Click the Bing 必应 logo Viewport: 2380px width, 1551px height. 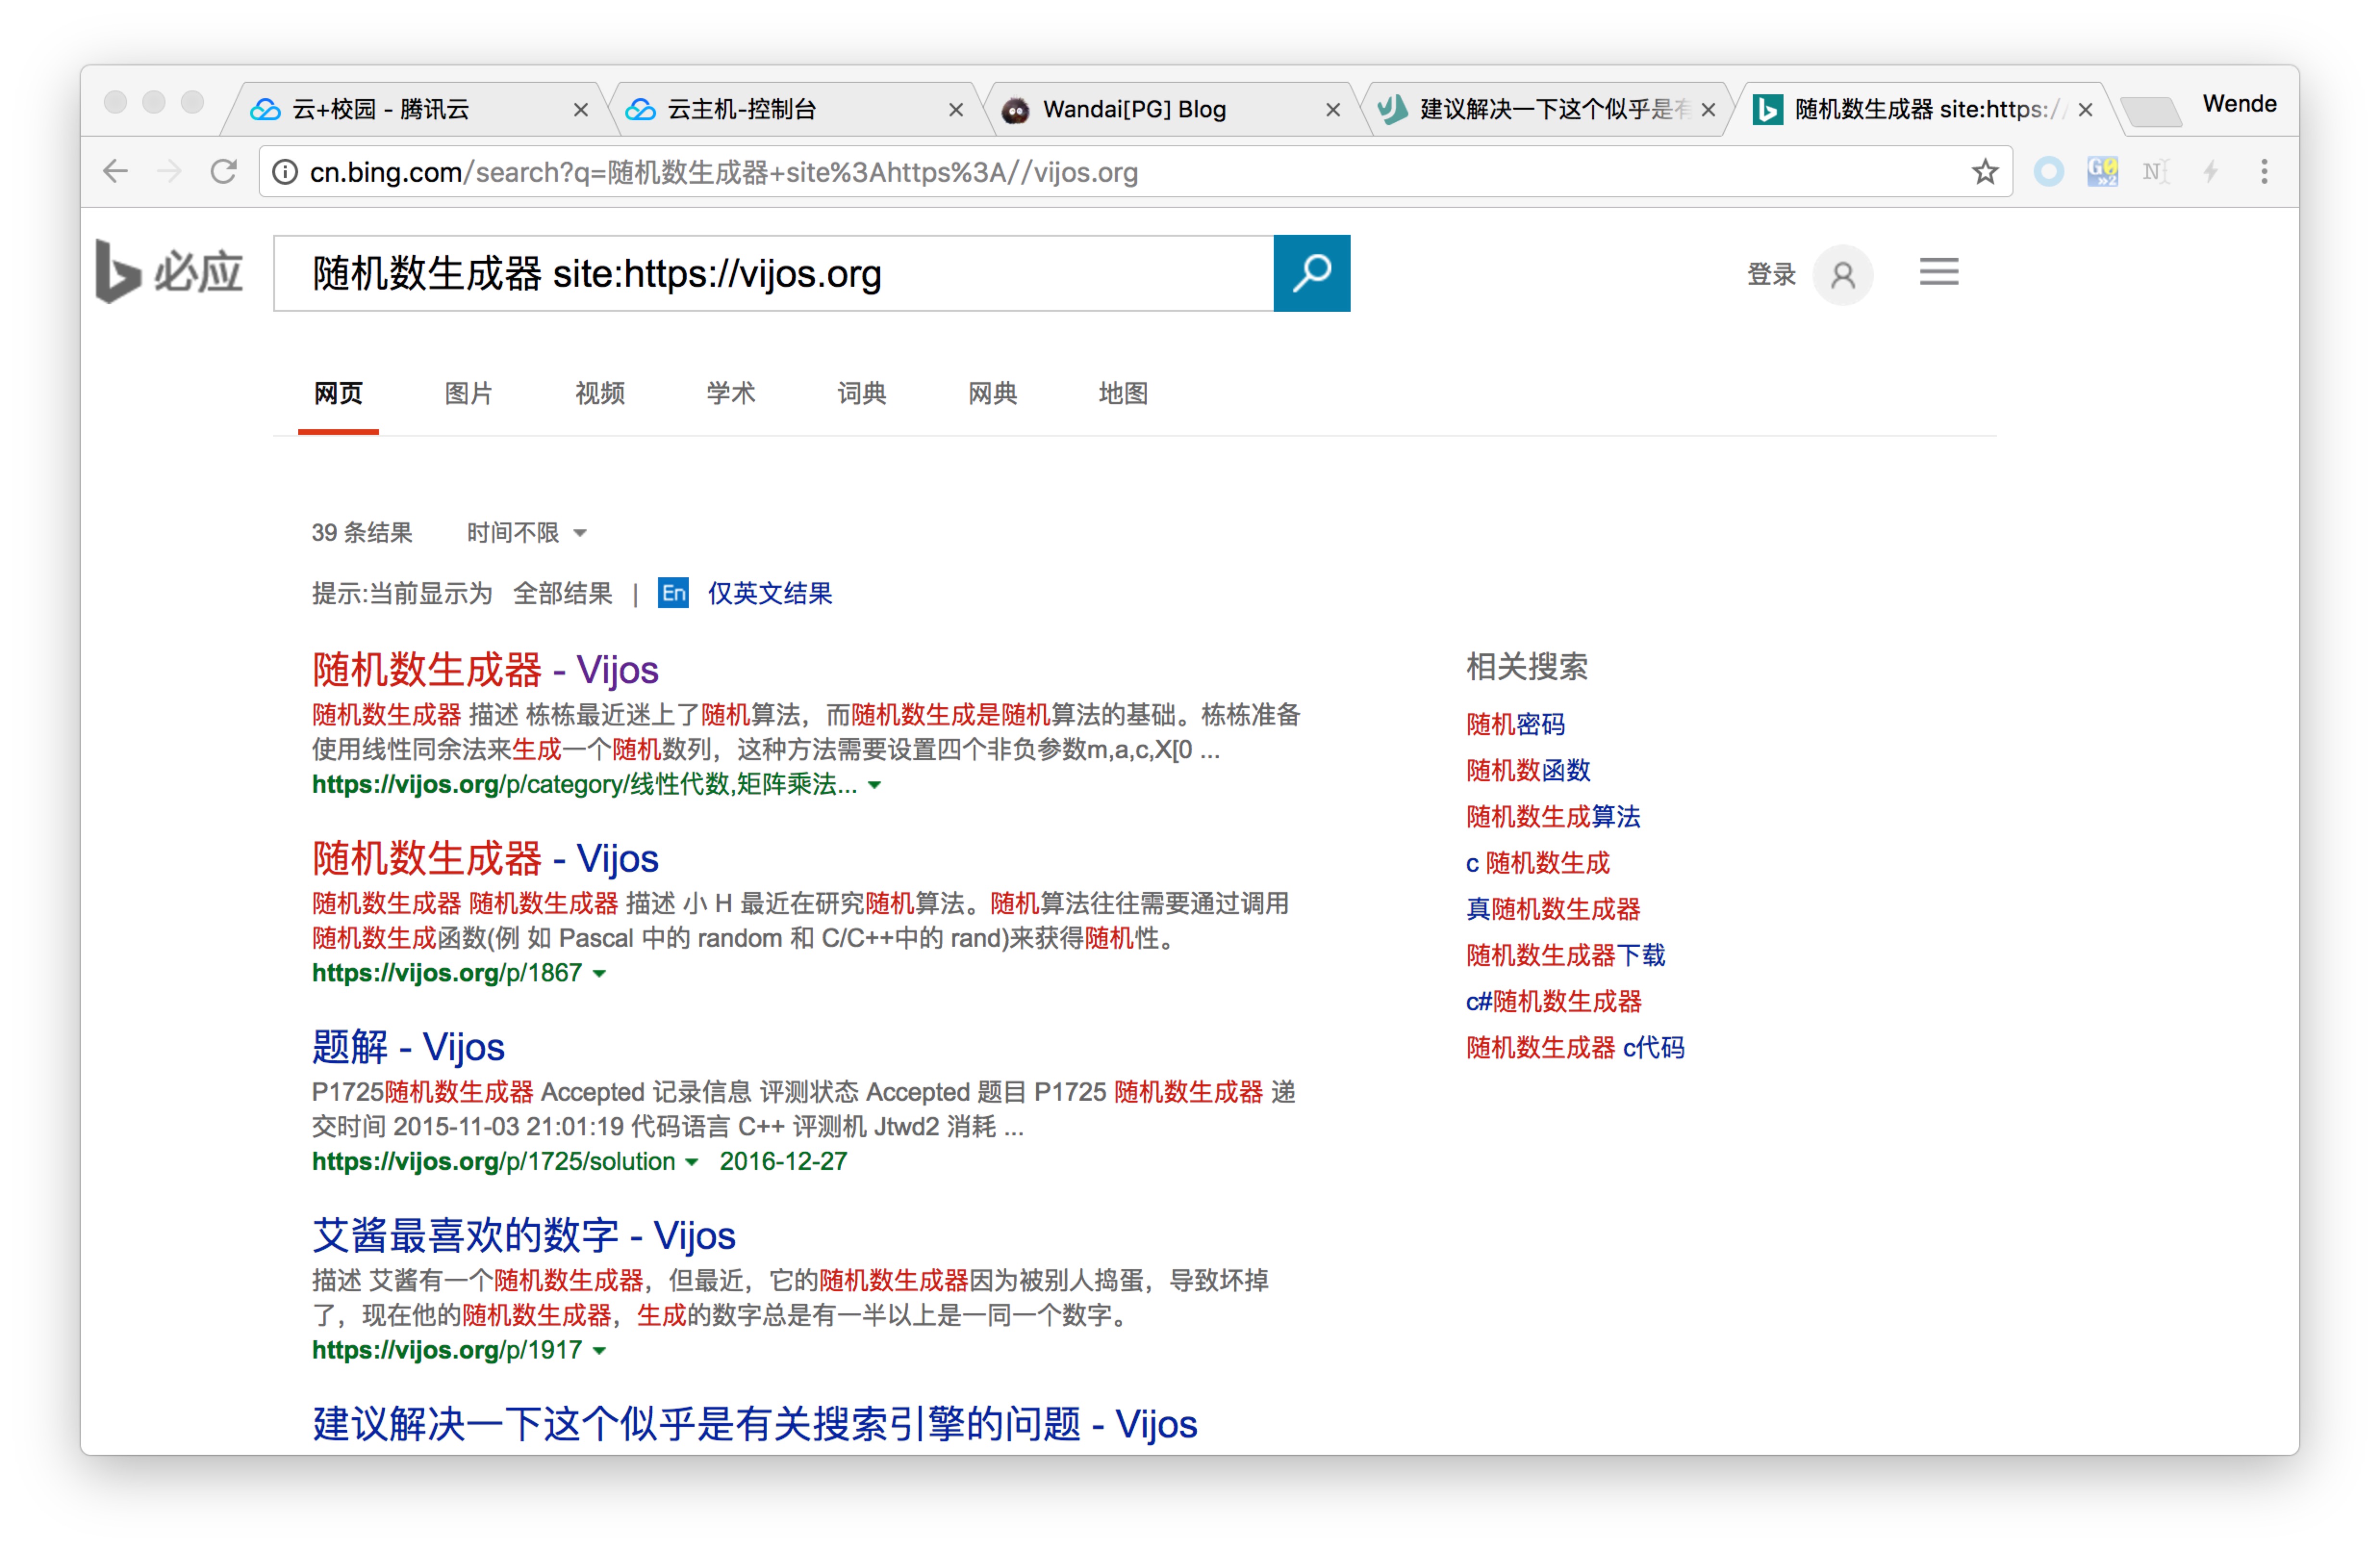point(169,271)
